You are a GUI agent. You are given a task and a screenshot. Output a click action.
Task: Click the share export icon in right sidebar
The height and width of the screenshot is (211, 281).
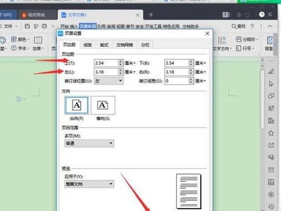click(271, 145)
